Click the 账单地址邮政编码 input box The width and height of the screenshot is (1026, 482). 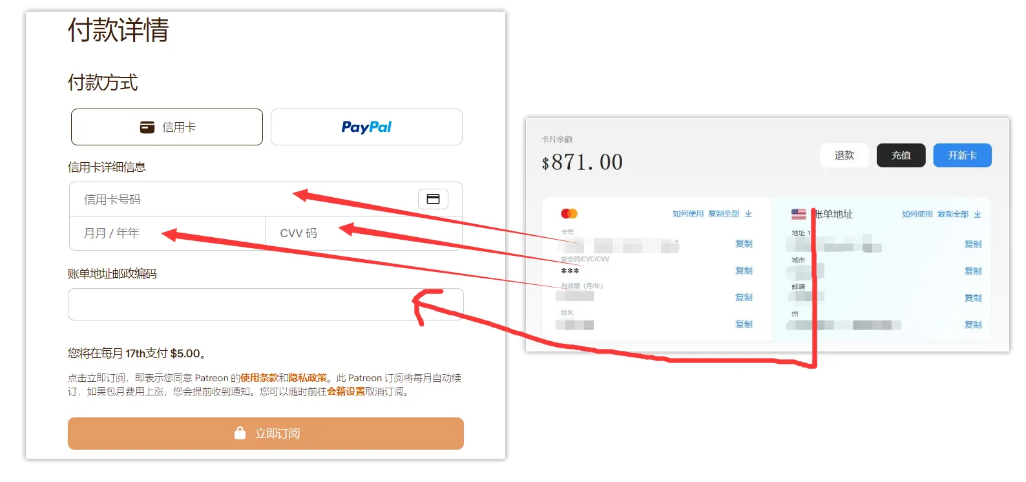click(x=266, y=304)
